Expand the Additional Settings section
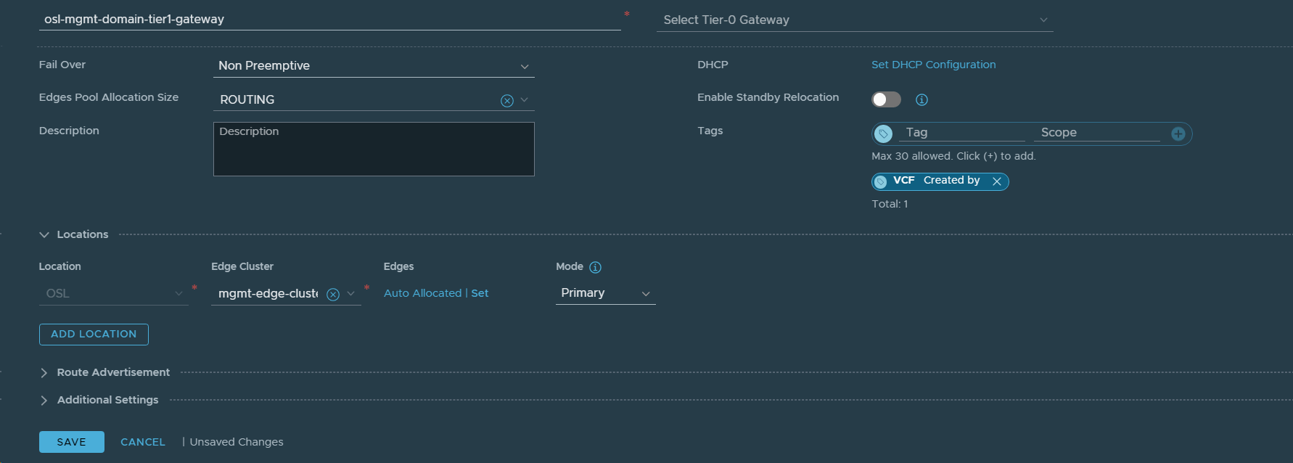1293x463 pixels. [44, 400]
